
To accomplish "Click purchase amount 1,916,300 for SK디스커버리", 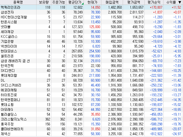I will 115,85.
